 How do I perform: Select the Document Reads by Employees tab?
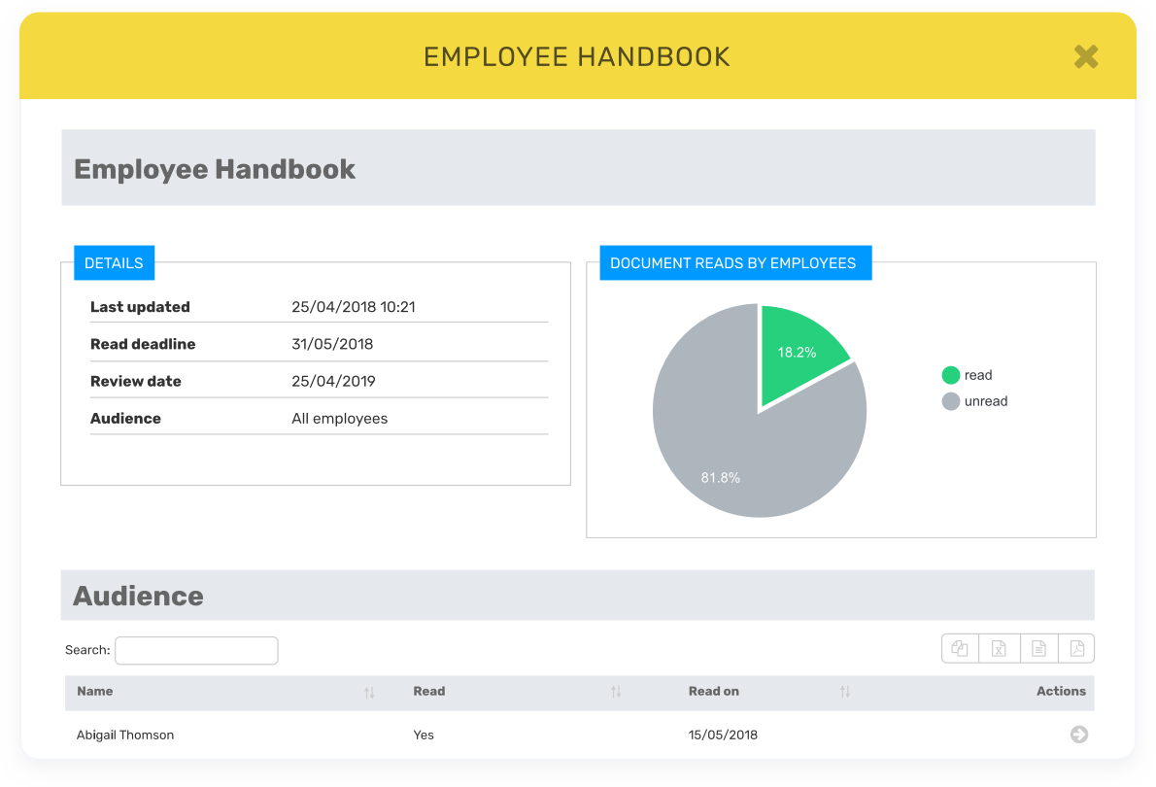tap(735, 262)
